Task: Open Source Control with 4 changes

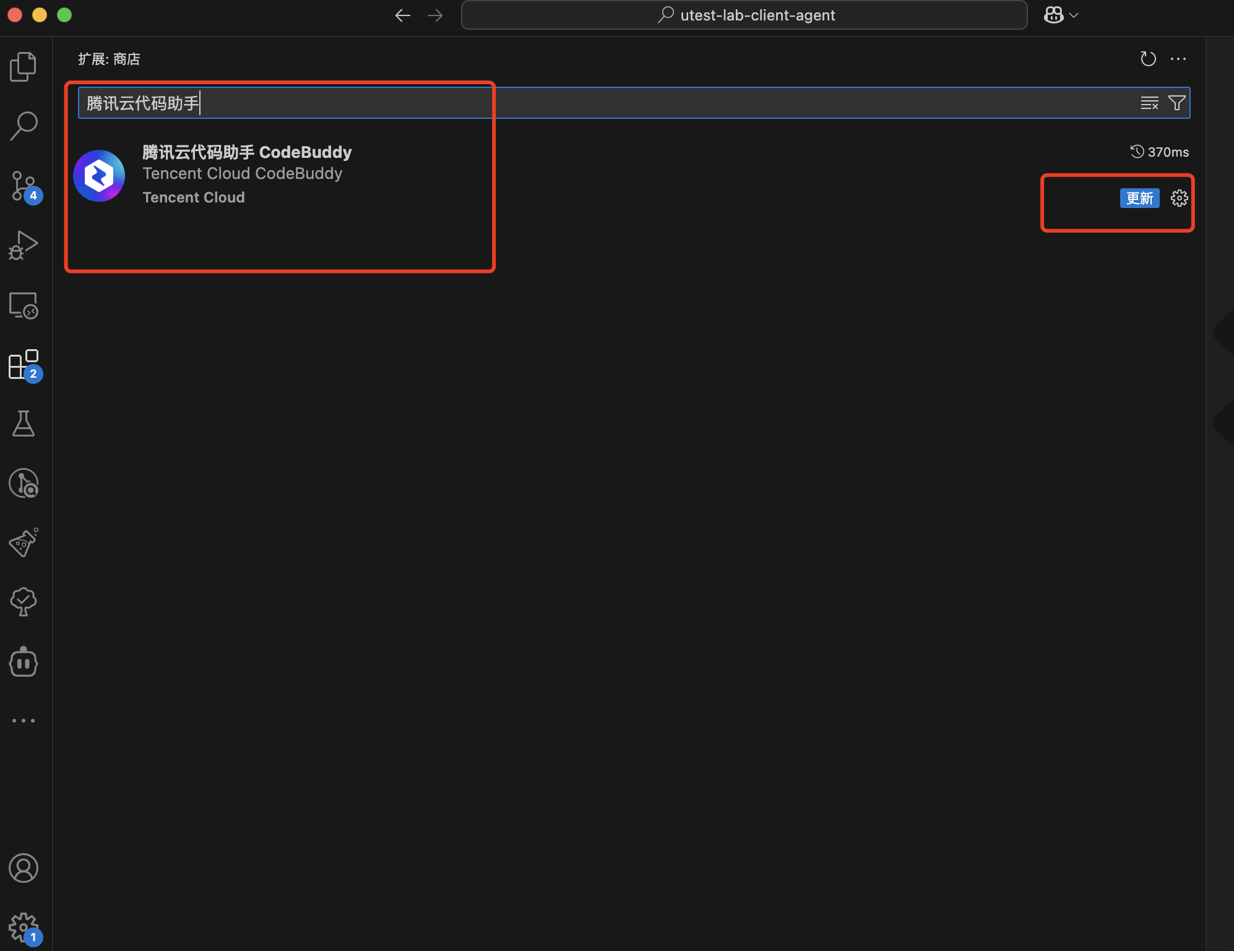Action: coord(24,186)
